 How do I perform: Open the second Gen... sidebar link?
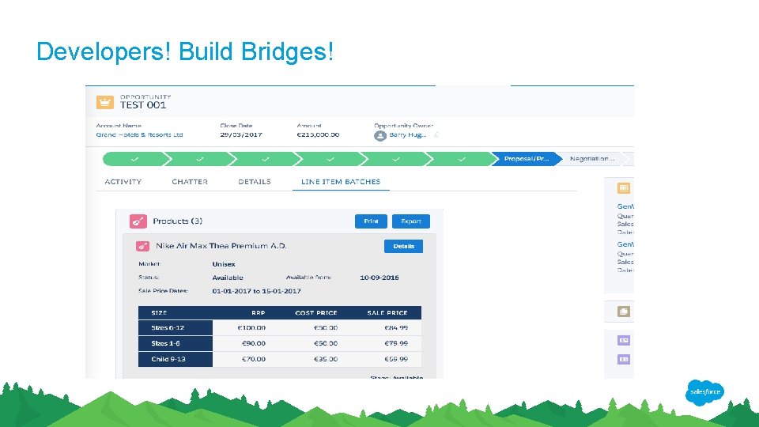[x=625, y=244]
